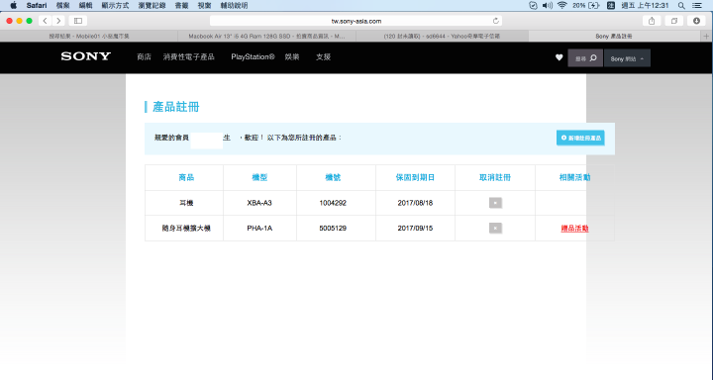713x380 pixels.
Task: Switch to the Macbook Air 13" auction tab
Action: tap(266, 36)
